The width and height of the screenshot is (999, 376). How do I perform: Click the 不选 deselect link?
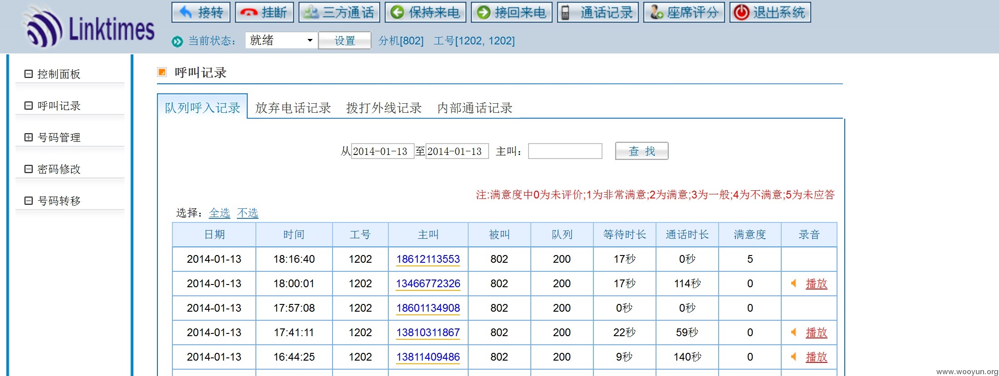tap(248, 213)
